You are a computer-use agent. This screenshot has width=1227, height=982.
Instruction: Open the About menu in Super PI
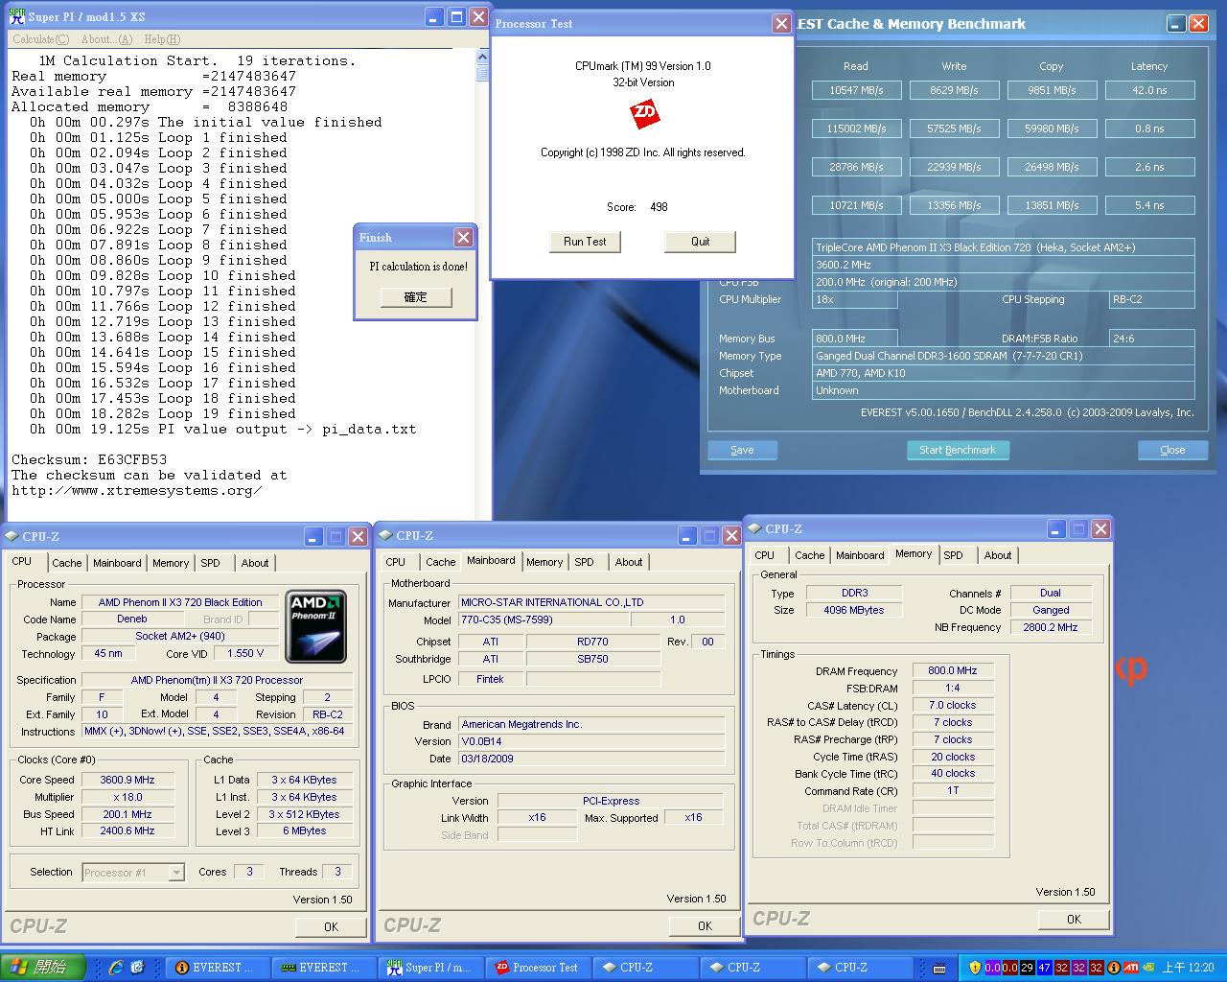tap(106, 39)
